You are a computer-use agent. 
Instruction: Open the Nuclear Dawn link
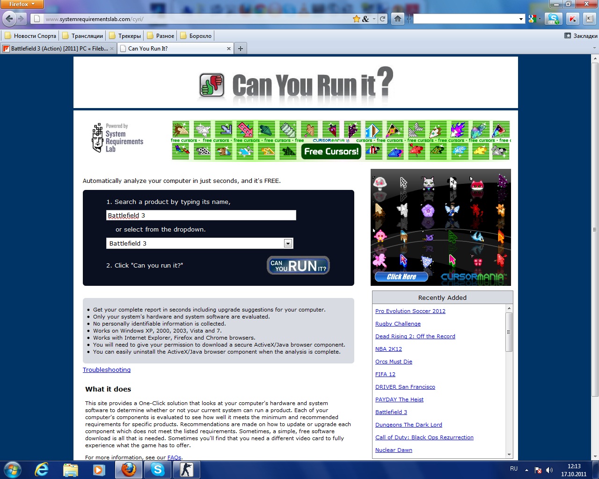tap(394, 450)
